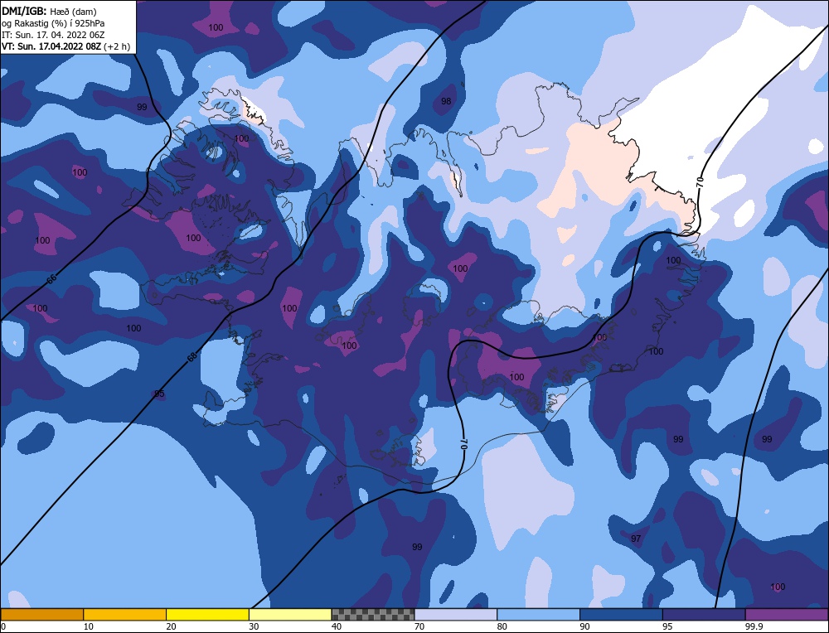Click the 'og Rakastig (%) í 925hPa' line

tap(53, 23)
